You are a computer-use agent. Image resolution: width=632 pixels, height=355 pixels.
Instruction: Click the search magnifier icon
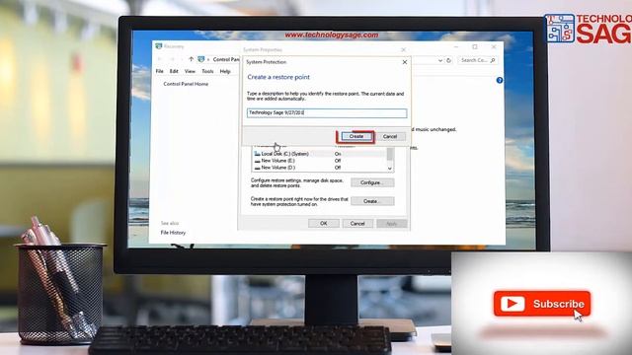[493, 60]
